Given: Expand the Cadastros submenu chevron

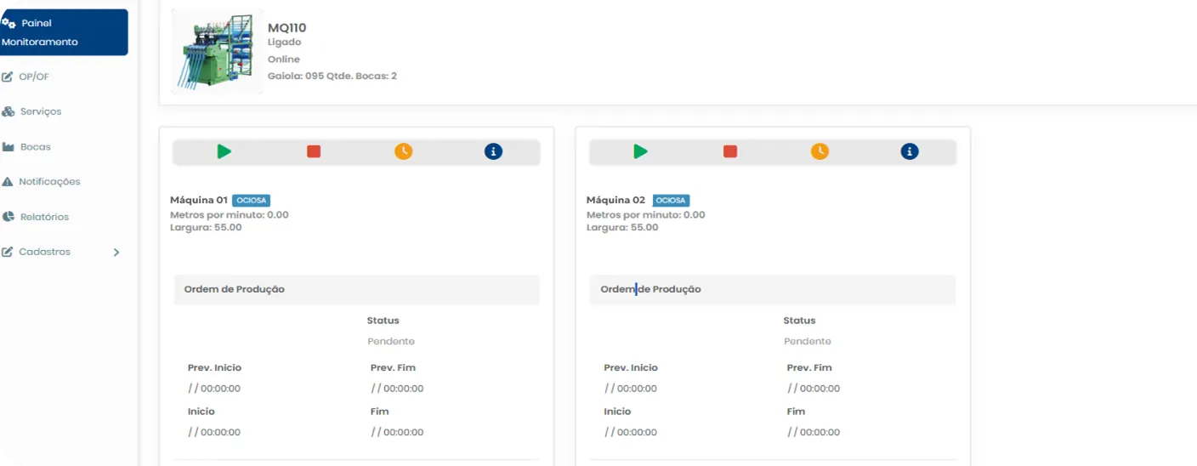Looking at the screenshot, I should (116, 253).
